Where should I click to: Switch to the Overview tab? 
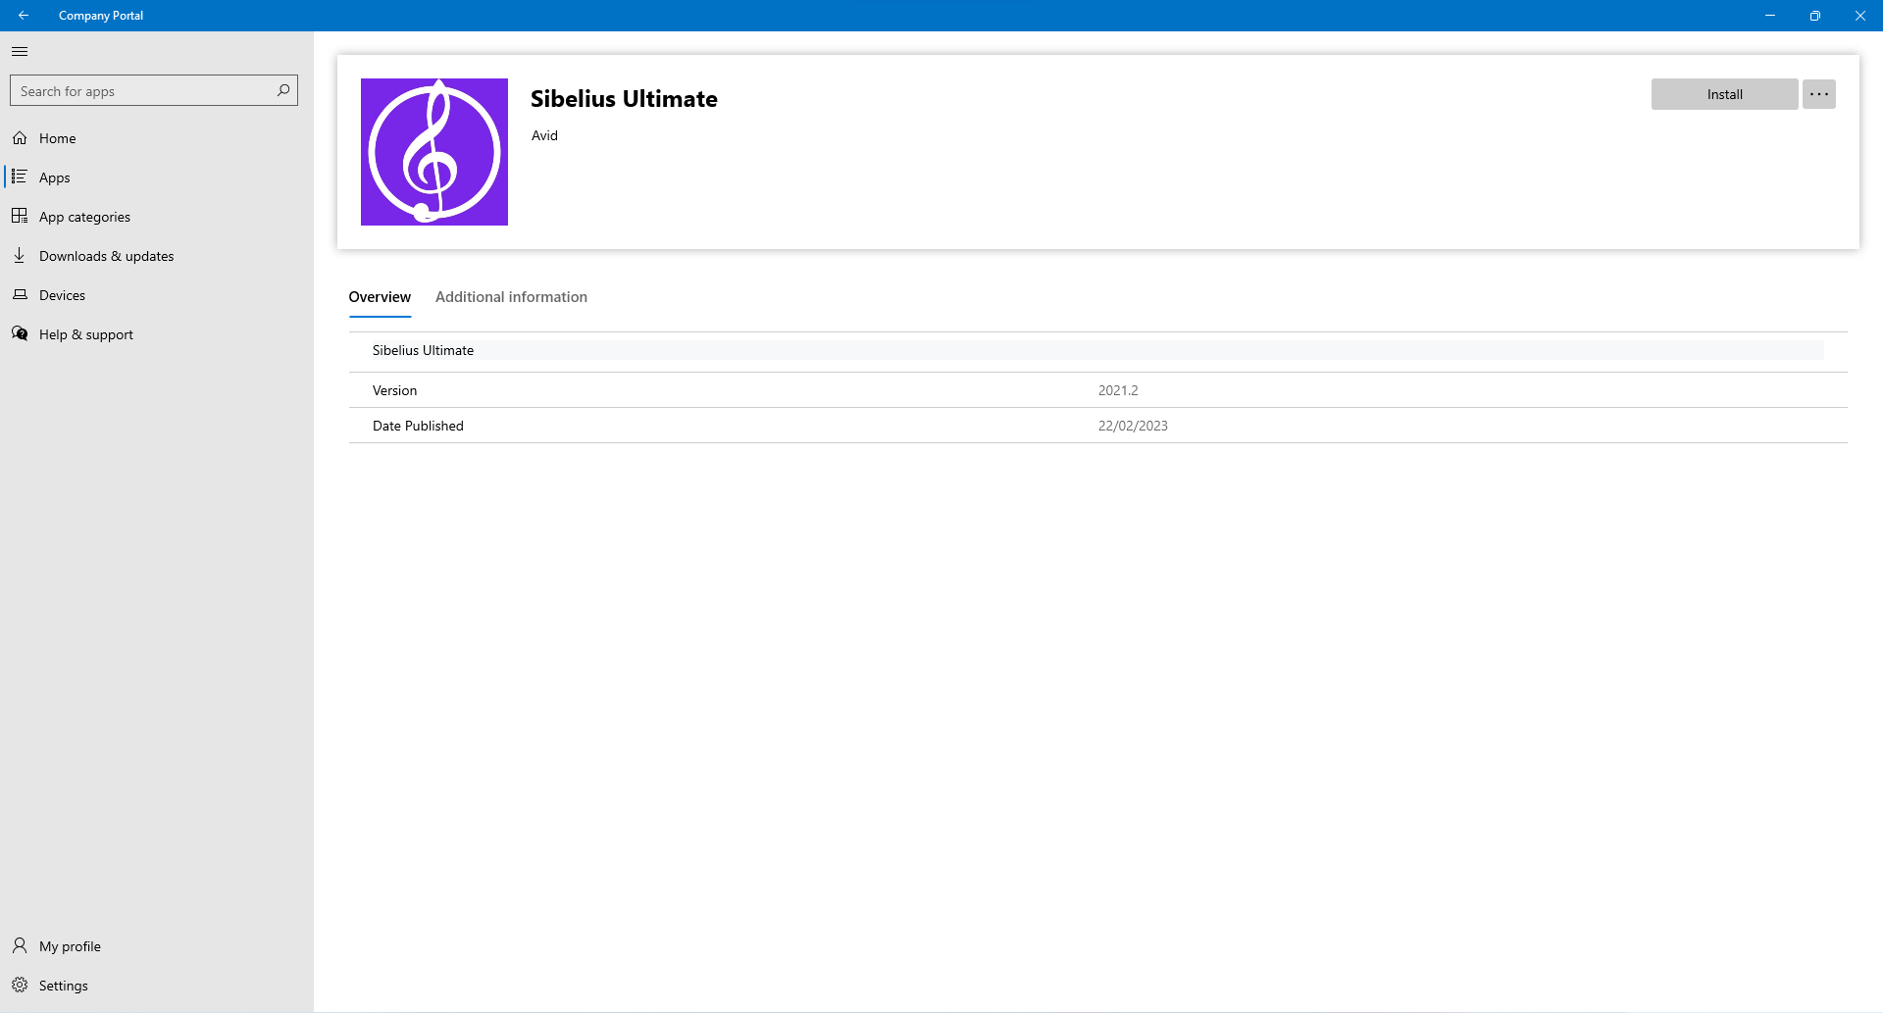[380, 297]
